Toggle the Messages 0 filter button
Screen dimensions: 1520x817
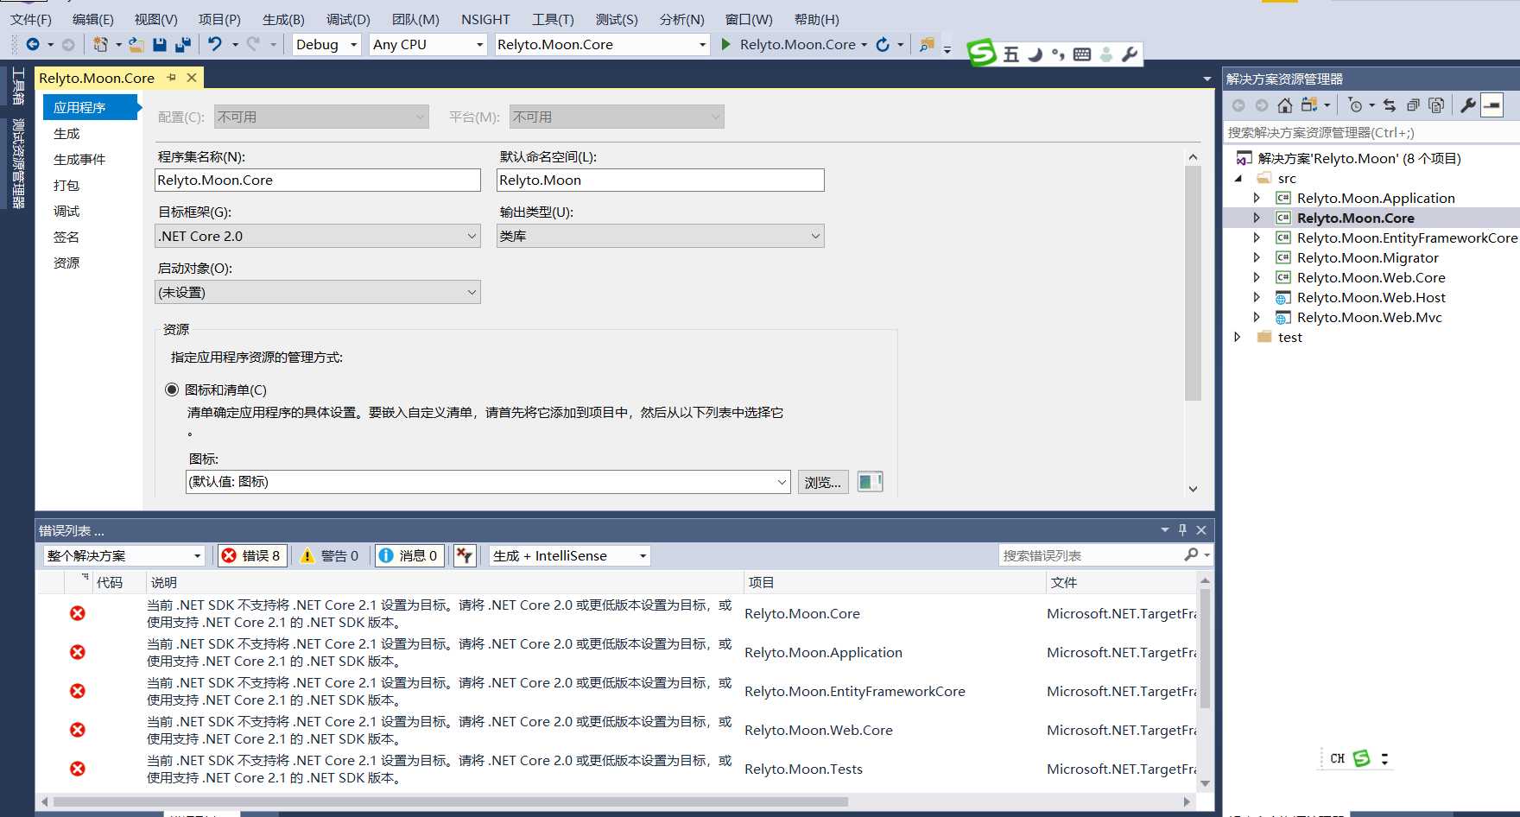point(409,555)
